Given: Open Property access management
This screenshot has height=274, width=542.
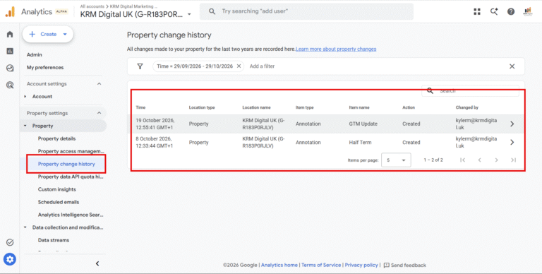Looking at the screenshot, I should pos(71,151).
